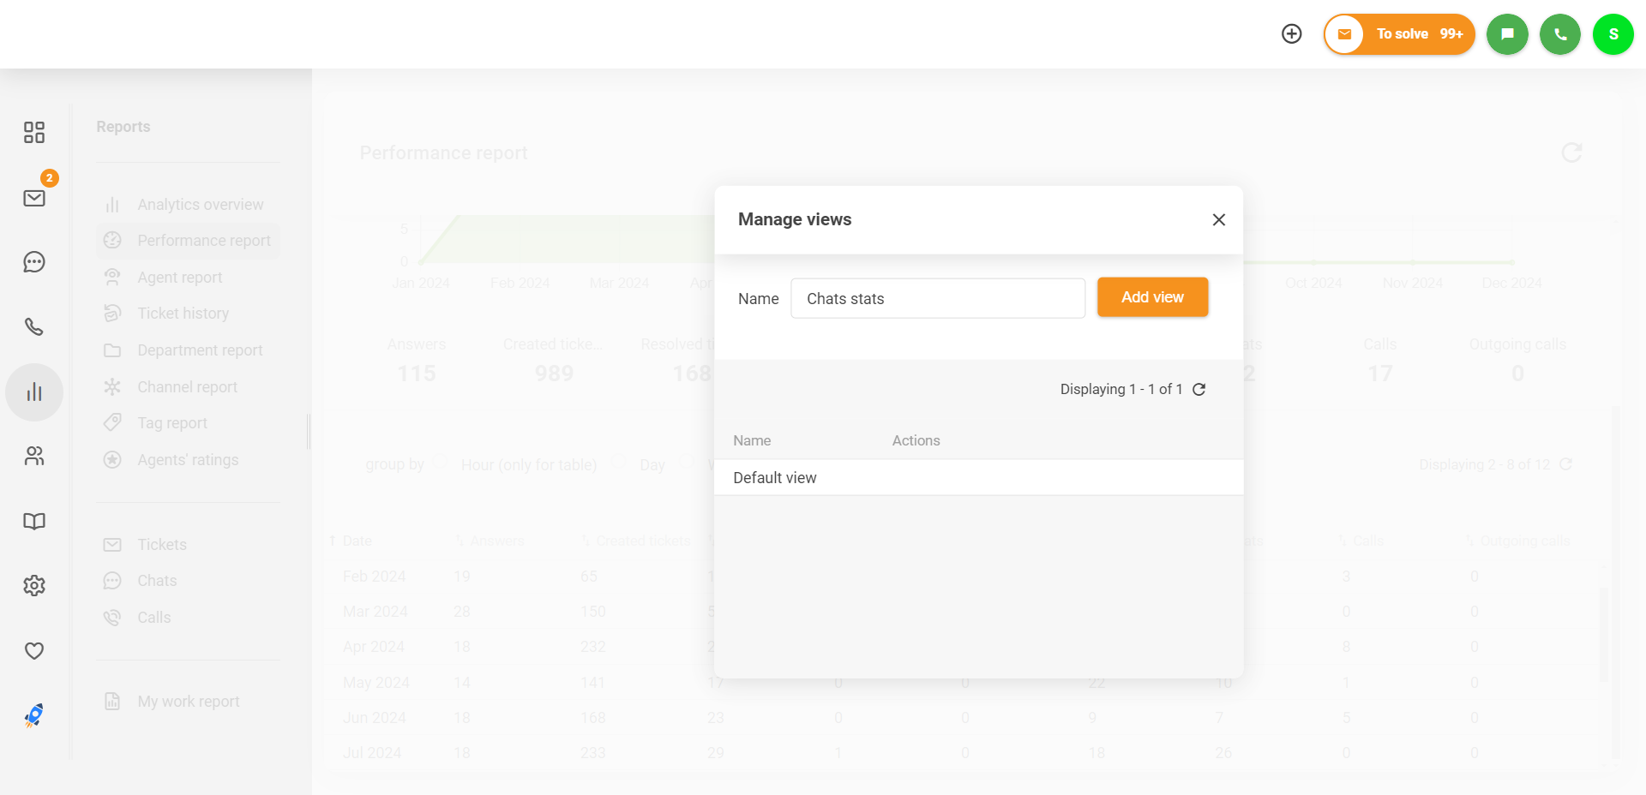The image size is (1646, 795).
Task: Open Chats icon in left sidebar
Action: click(34, 262)
